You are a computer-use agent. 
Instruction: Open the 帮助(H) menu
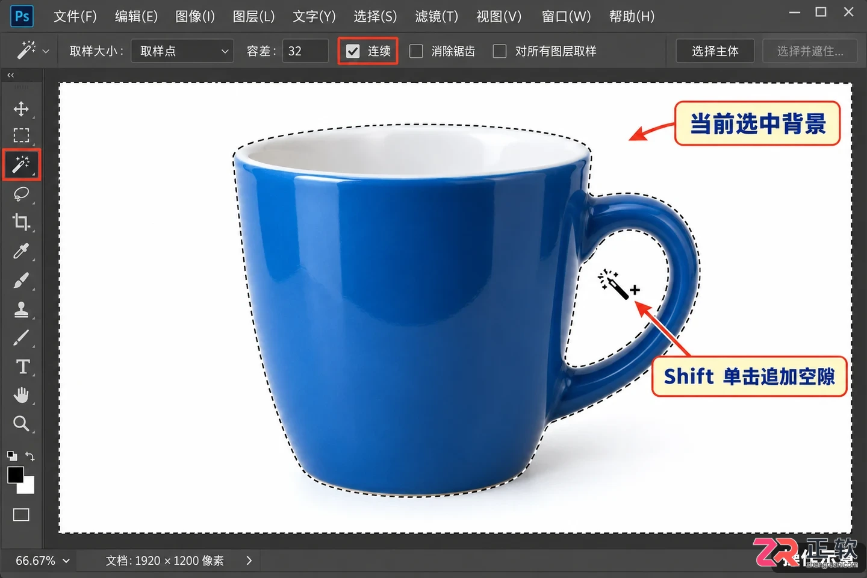pyautogui.click(x=632, y=16)
